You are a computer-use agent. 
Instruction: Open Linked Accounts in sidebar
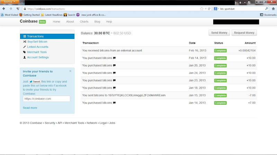pos(38,47)
